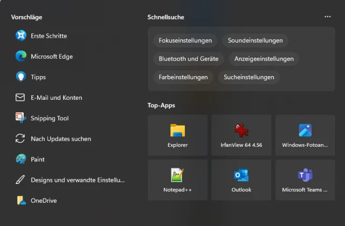This screenshot has width=345, height=226.
Task: Launch the Notepad++ icon
Action: point(177,175)
